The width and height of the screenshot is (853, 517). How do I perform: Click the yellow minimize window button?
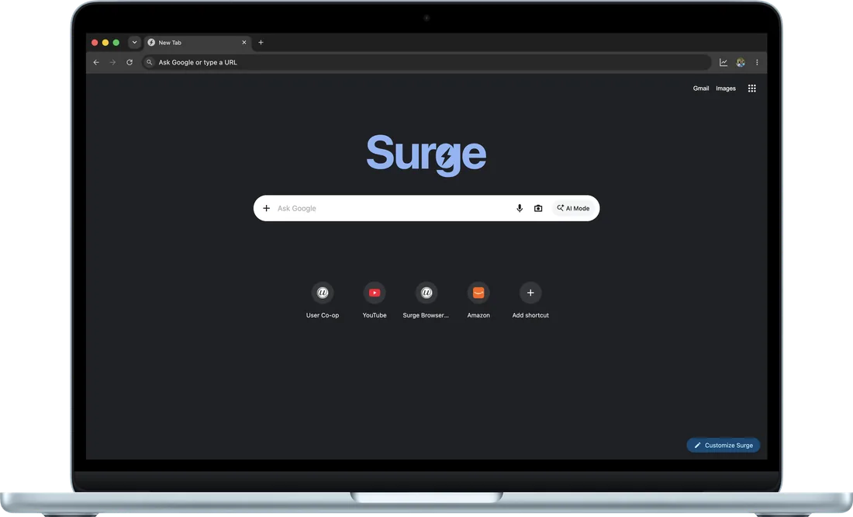(x=105, y=43)
